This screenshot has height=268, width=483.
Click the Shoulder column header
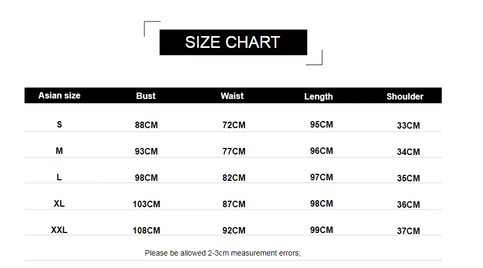tap(405, 96)
